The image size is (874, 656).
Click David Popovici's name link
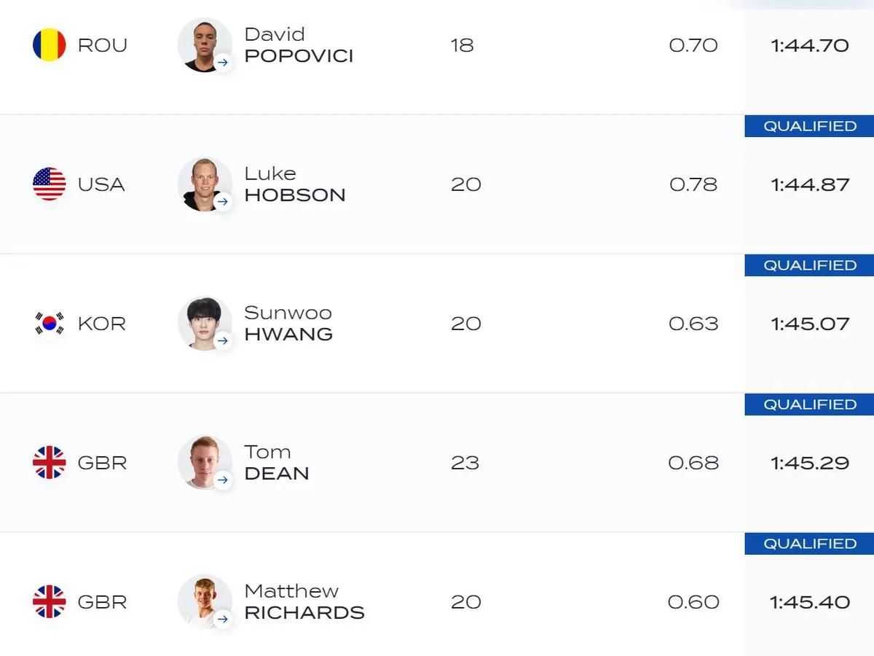pyautogui.click(x=299, y=45)
